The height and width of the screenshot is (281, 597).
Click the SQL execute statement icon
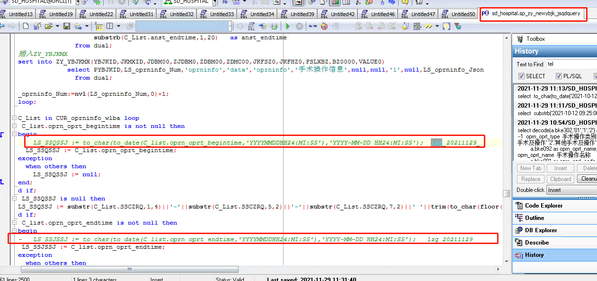click(x=251, y=26)
